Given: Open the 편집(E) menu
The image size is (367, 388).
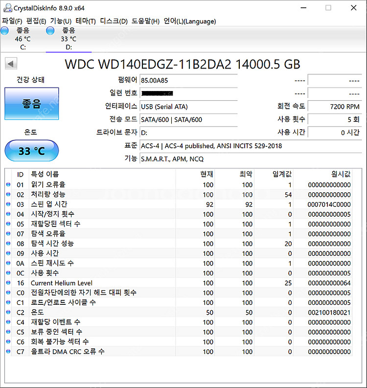Looking at the screenshot, I should pyautogui.click(x=36, y=21).
